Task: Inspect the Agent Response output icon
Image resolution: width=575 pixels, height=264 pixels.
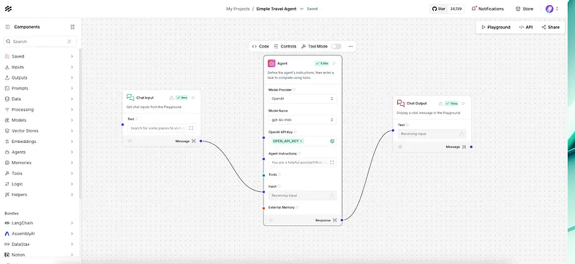Action: (x=335, y=220)
